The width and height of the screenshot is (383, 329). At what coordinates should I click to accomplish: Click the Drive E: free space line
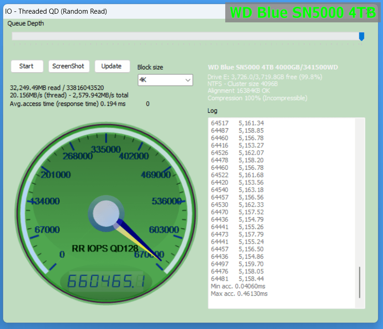pos(265,77)
